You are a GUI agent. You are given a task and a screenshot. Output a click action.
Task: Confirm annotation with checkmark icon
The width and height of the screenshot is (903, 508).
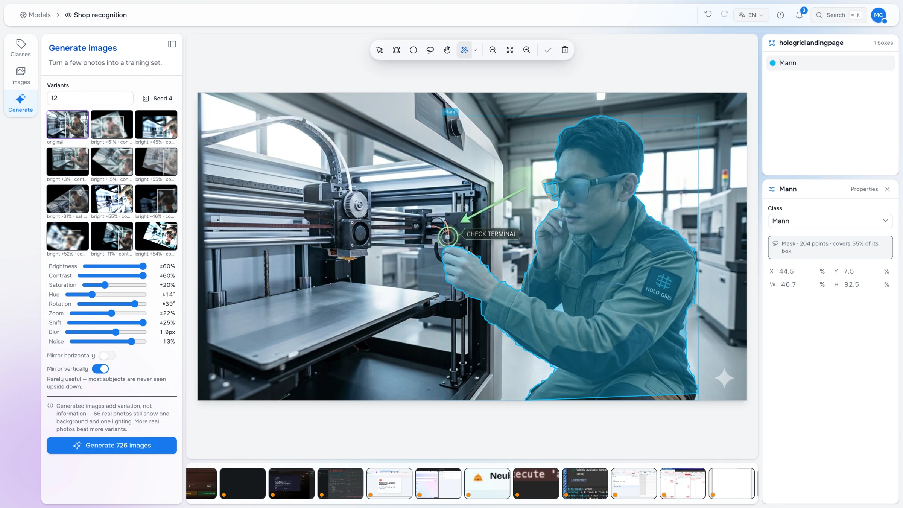[x=548, y=50]
